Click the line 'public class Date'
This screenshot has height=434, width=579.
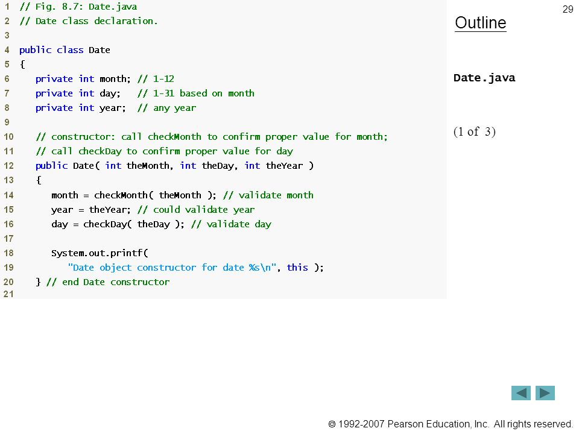click(65, 50)
